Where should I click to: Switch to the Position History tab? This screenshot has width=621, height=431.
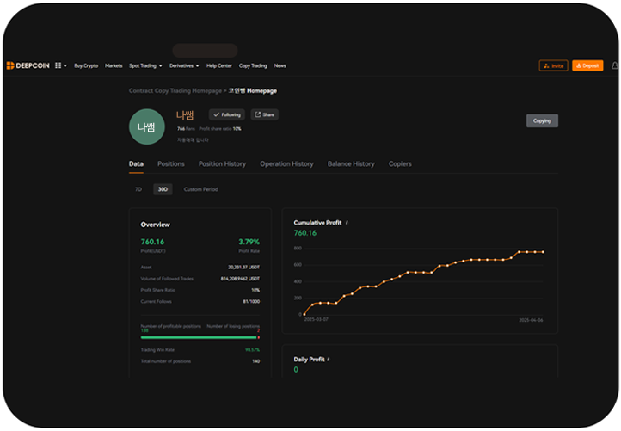[x=222, y=163]
